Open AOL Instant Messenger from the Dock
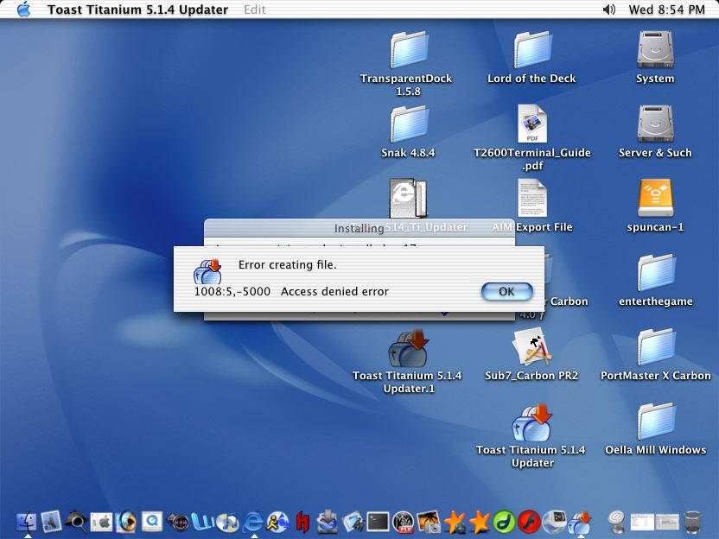This screenshot has width=719, height=539. (278, 522)
